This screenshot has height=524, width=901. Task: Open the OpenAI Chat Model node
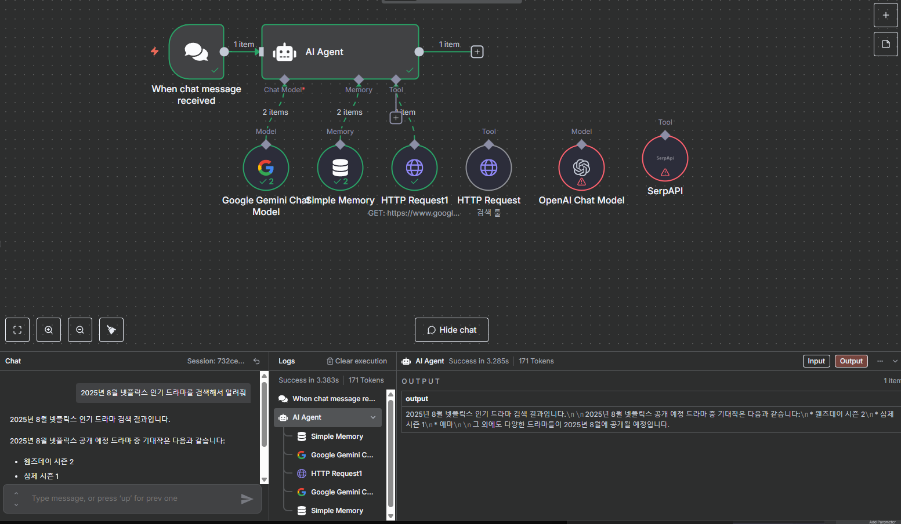point(581,168)
